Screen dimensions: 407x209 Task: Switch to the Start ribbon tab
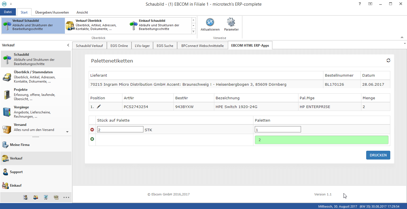tap(24, 12)
